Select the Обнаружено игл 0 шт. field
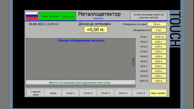This screenshot has height=109, width=194. 159,30
